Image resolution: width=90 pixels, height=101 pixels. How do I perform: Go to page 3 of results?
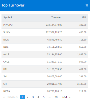pyautogui.click(x=33, y=97)
